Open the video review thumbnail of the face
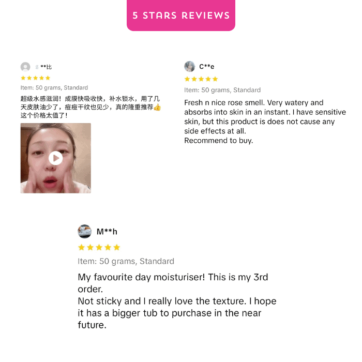This screenshot has width=362, height=362. (x=56, y=158)
